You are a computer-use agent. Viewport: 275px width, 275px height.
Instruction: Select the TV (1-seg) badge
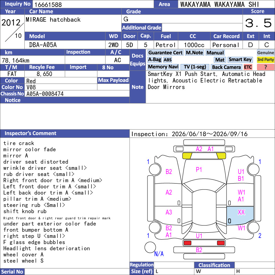[195, 67]
